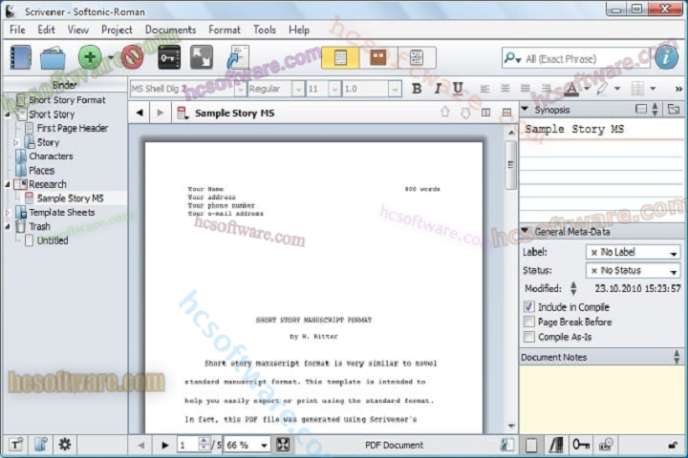Select First Page Header in Binder
This screenshot has width=688, height=458.
coord(73,129)
